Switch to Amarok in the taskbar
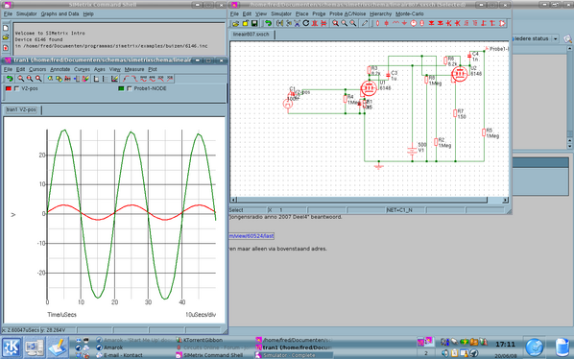 click(113, 347)
